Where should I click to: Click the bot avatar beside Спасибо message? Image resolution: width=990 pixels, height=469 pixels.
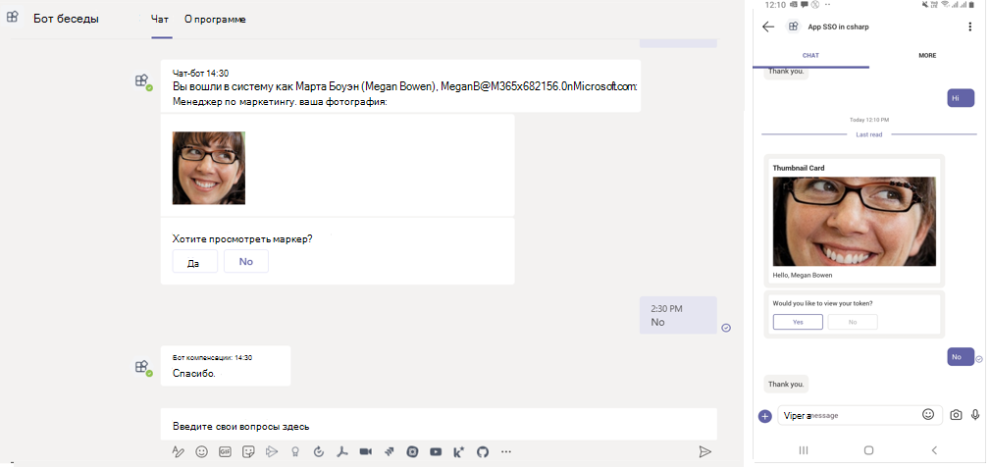142,368
